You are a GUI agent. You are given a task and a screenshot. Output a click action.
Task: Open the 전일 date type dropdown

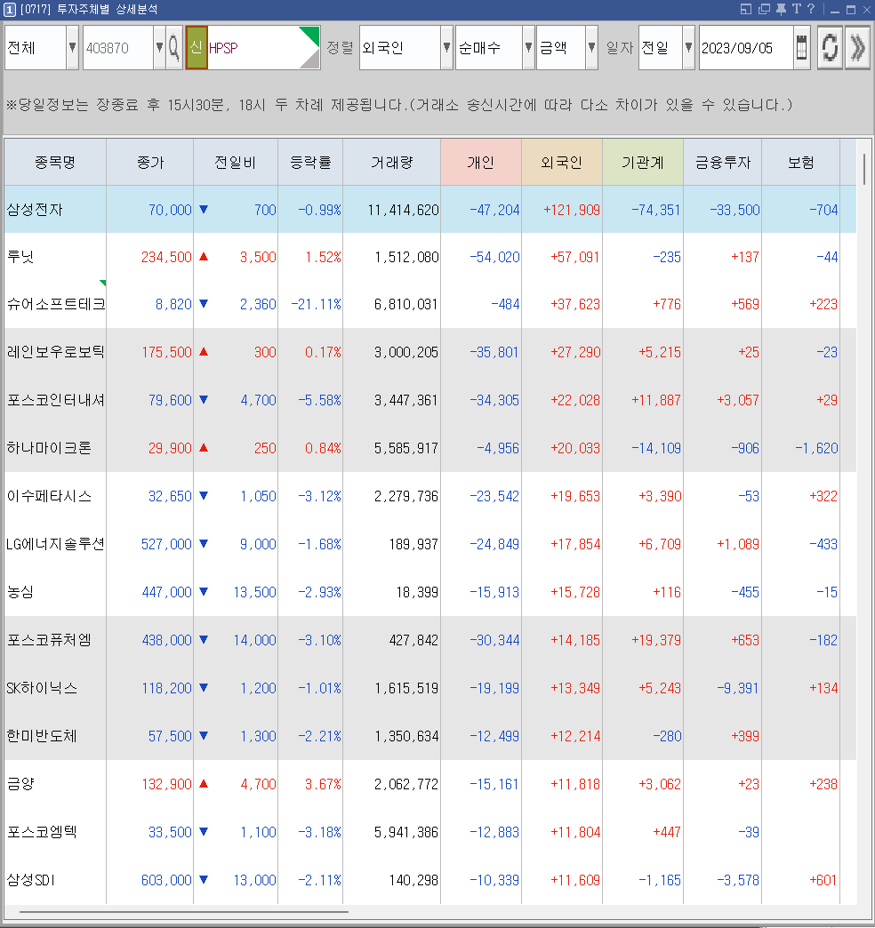tap(688, 47)
